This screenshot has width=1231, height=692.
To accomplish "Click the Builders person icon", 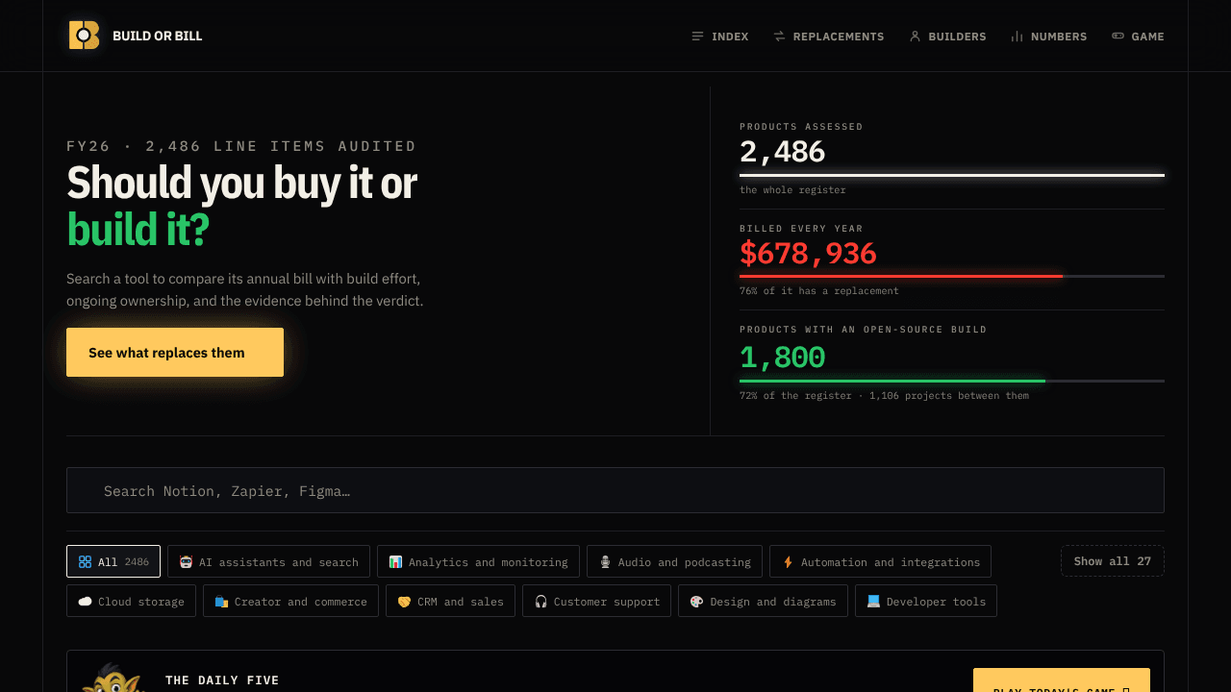I will pos(915,37).
